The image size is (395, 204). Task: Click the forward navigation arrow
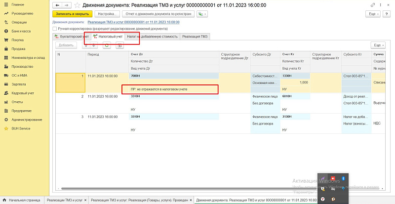click(67, 5)
